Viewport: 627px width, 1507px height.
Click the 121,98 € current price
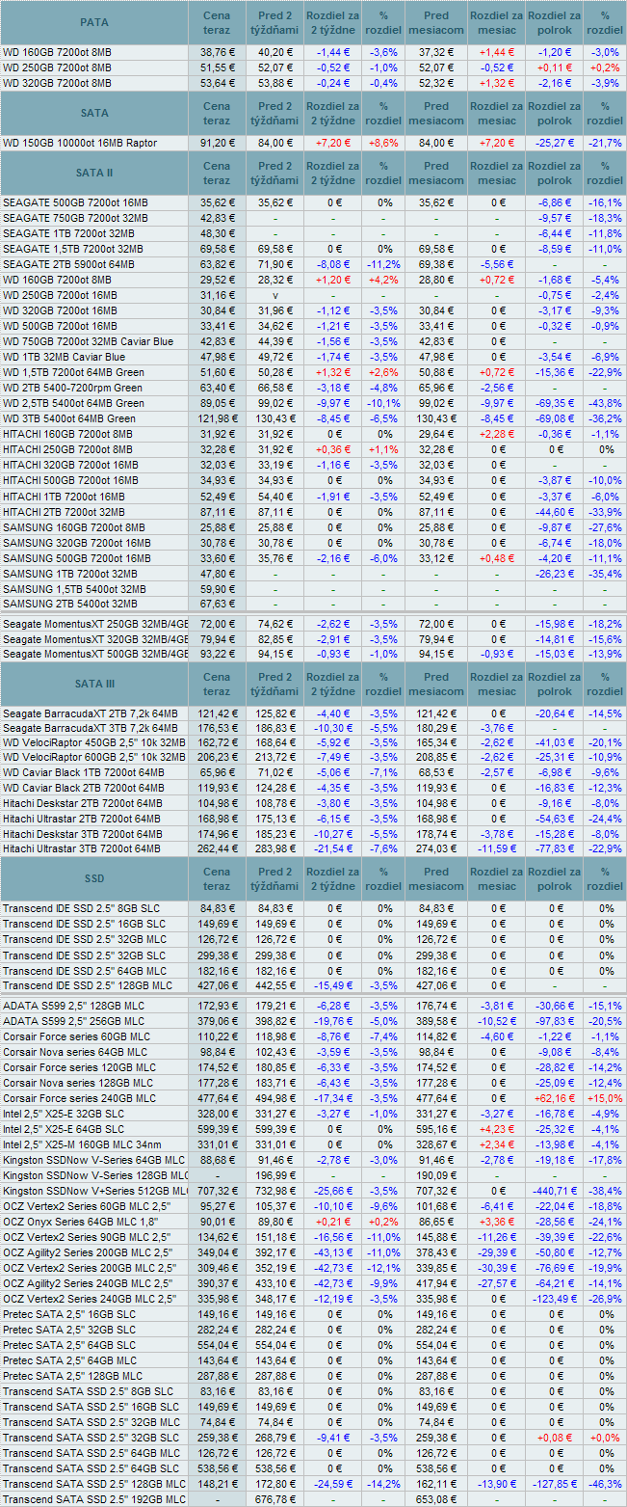[218, 418]
